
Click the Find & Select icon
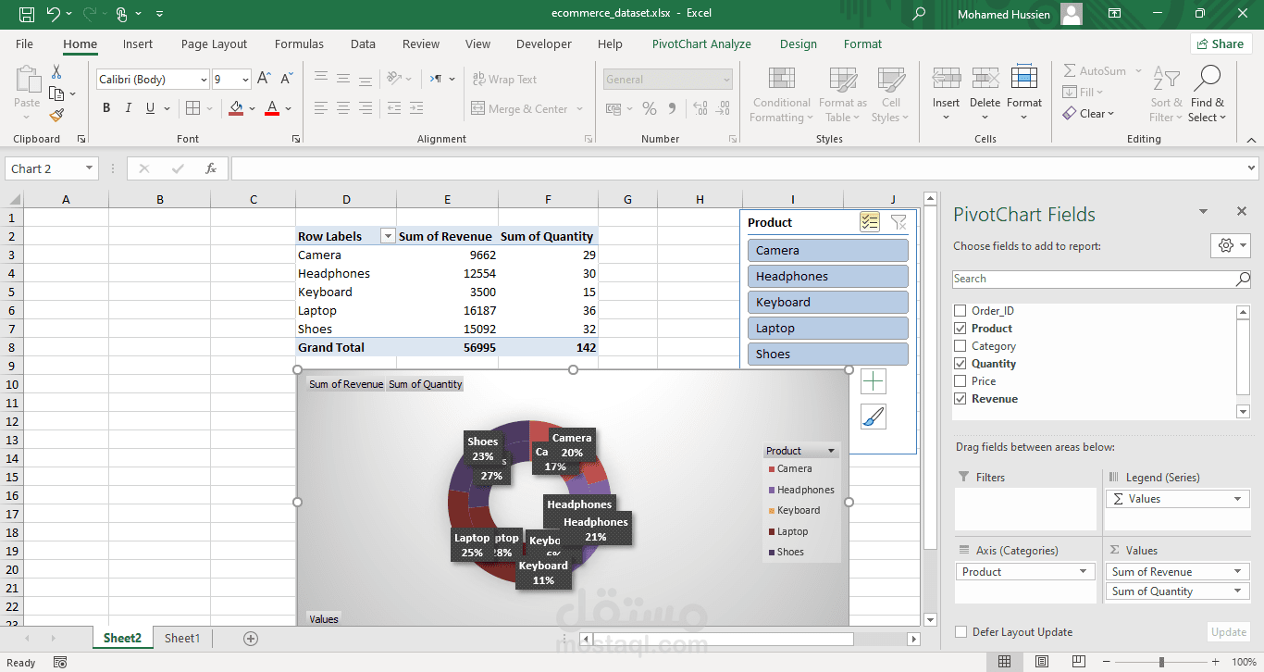[x=1208, y=94]
